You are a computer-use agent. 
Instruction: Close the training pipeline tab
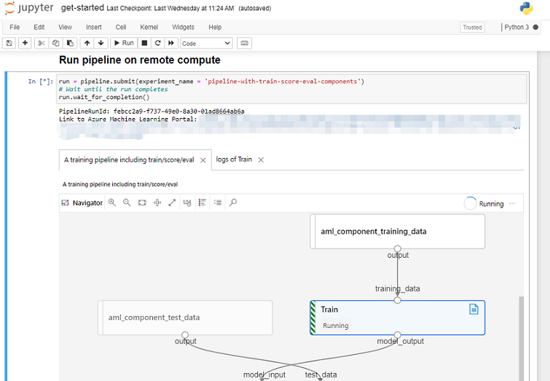(x=203, y=160)
